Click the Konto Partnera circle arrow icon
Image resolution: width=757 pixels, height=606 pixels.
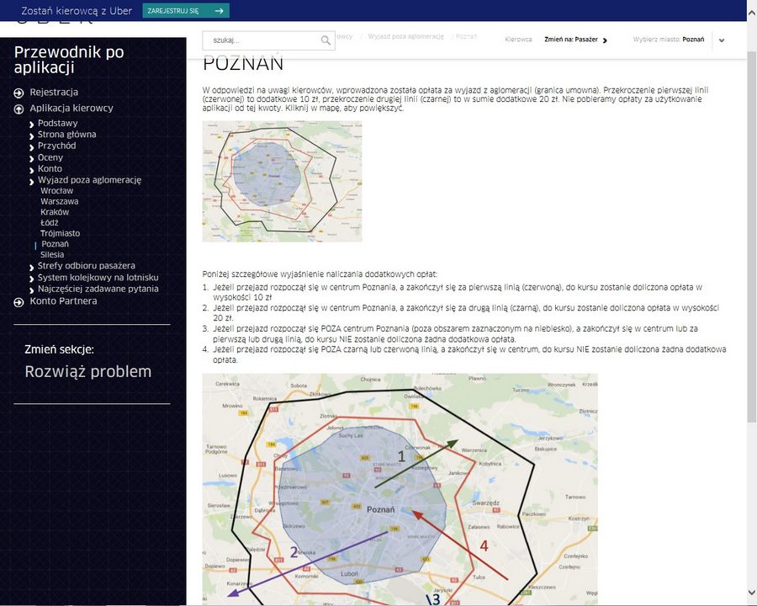tap(19, 302)
